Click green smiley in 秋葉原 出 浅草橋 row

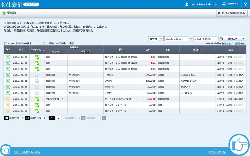tap(8, 63)
